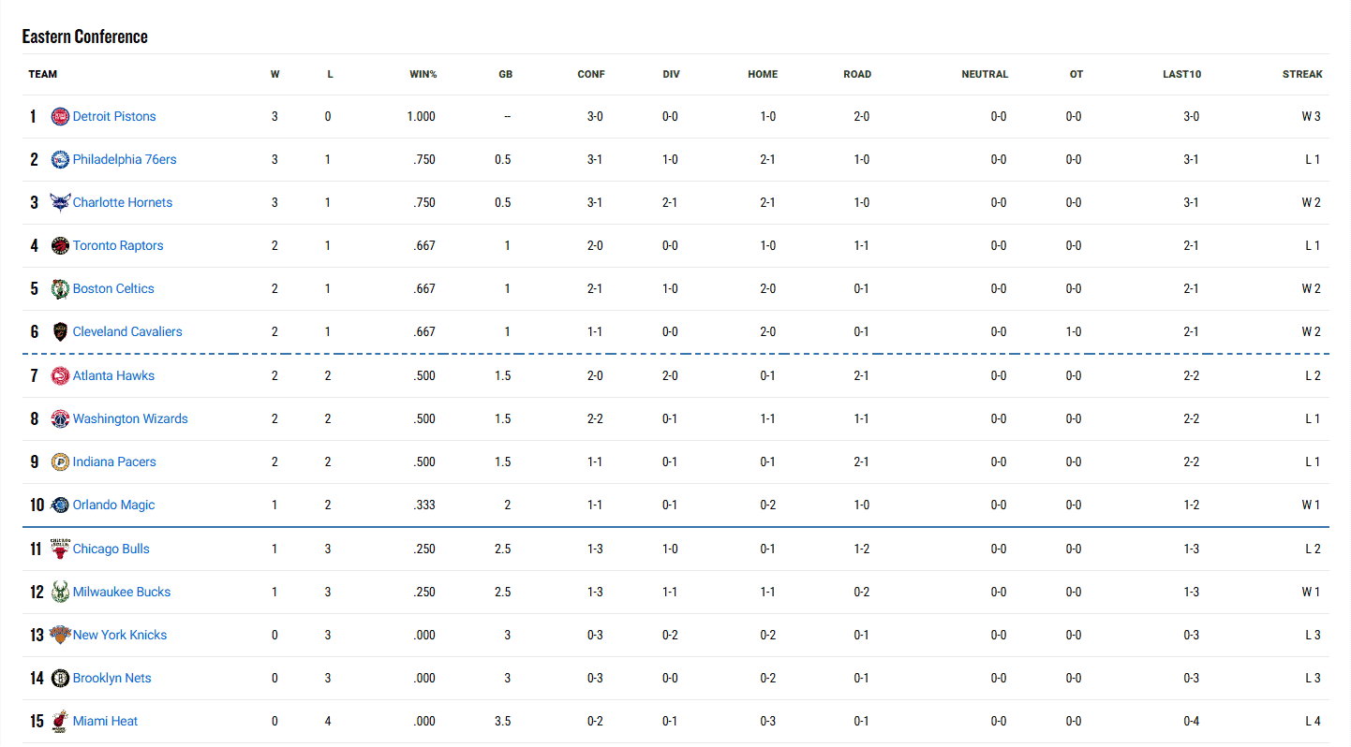1351x747 pixels.
Task: Click the Detroit Pistons team logo
Action: pos(60,117)
